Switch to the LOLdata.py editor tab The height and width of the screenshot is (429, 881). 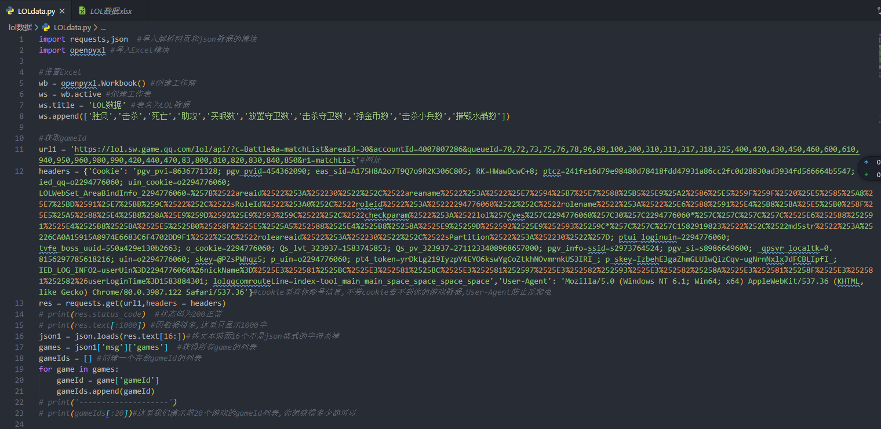pyautogui.click(x=37, y=11)
